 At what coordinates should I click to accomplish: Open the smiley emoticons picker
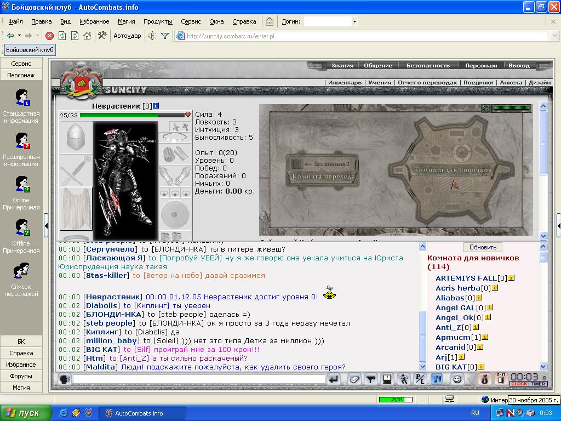(457, 379)
